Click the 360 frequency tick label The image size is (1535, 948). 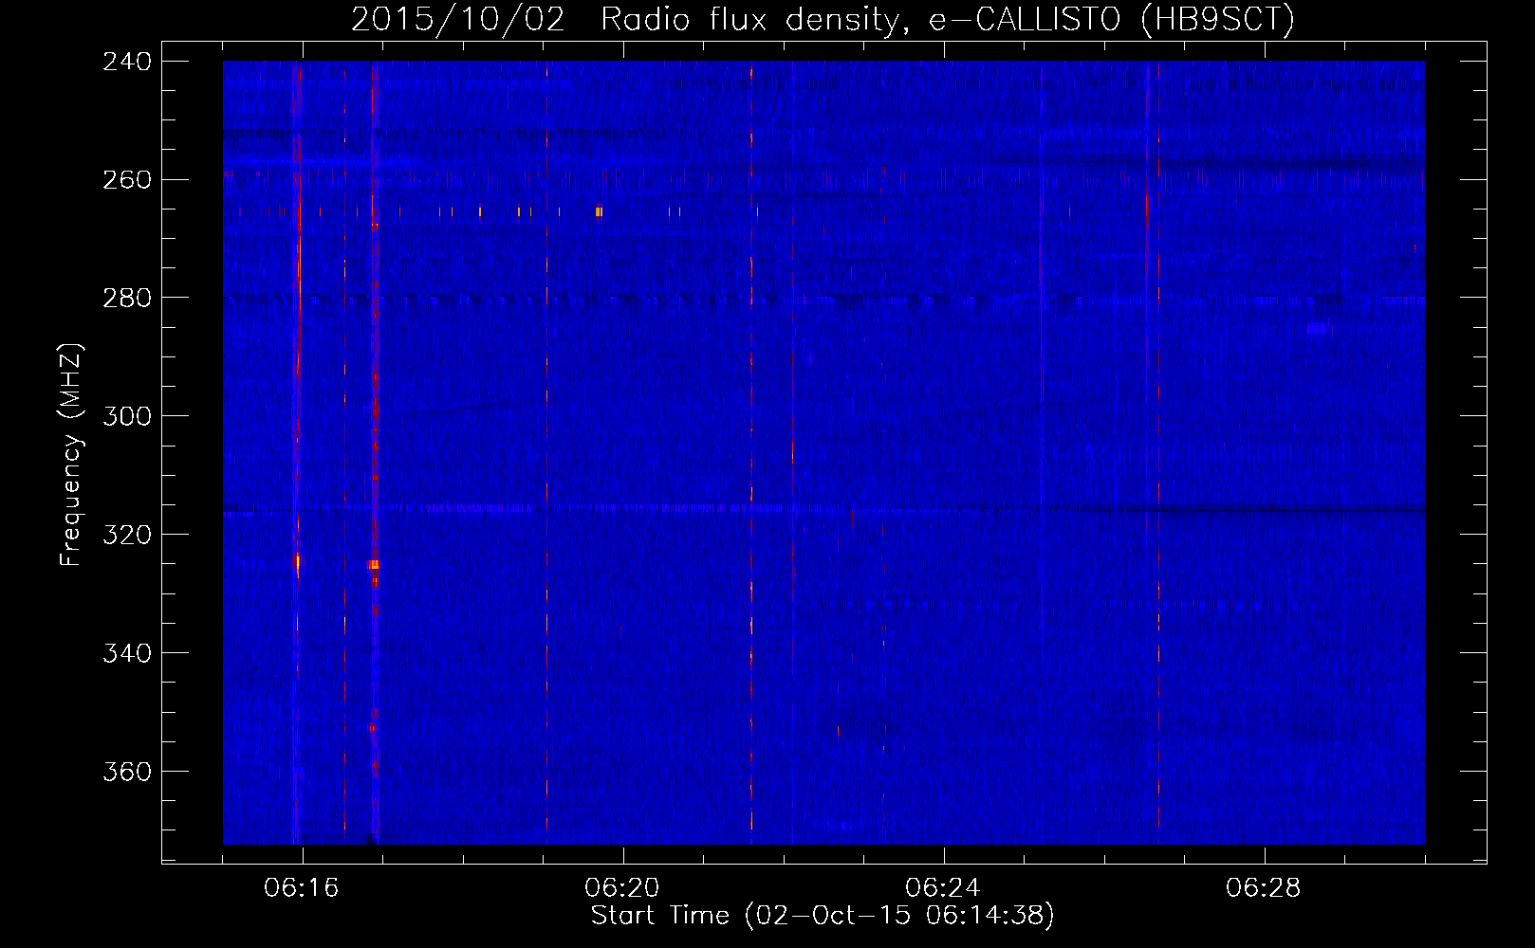point(127,773)
